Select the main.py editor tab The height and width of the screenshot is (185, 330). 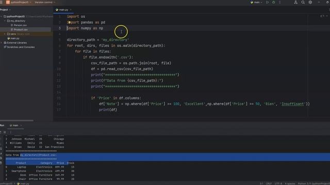click(63, 10)
